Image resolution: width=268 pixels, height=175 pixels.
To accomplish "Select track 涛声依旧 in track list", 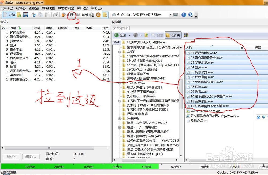I will click(16, 75).
